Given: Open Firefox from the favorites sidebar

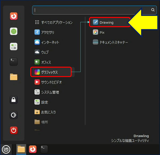Looking at the screenshot, I should (14, 16).
